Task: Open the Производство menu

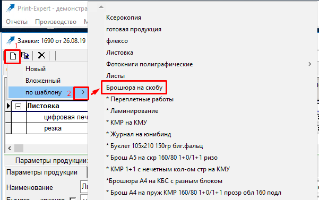Action: click(56, 22)
